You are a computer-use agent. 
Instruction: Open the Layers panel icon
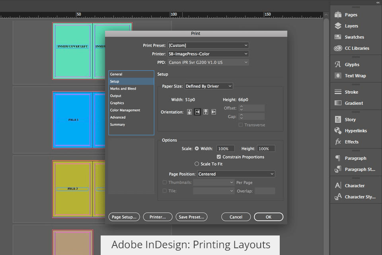tap(338, 26)
